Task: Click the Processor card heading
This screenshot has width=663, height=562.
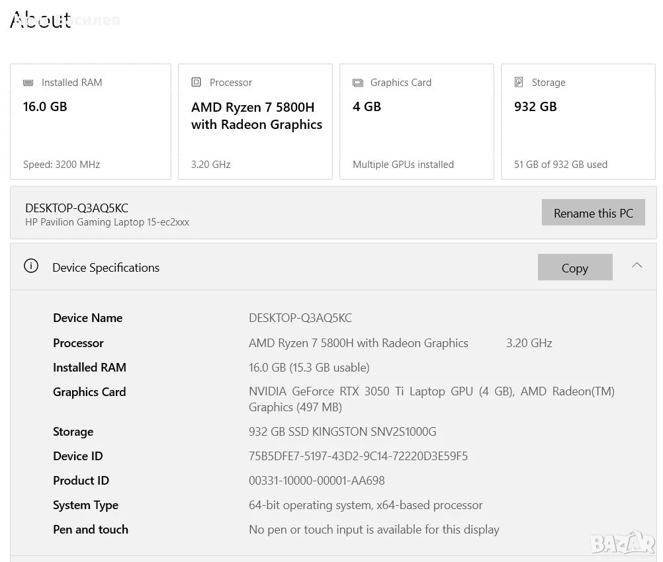Action: 231,83
